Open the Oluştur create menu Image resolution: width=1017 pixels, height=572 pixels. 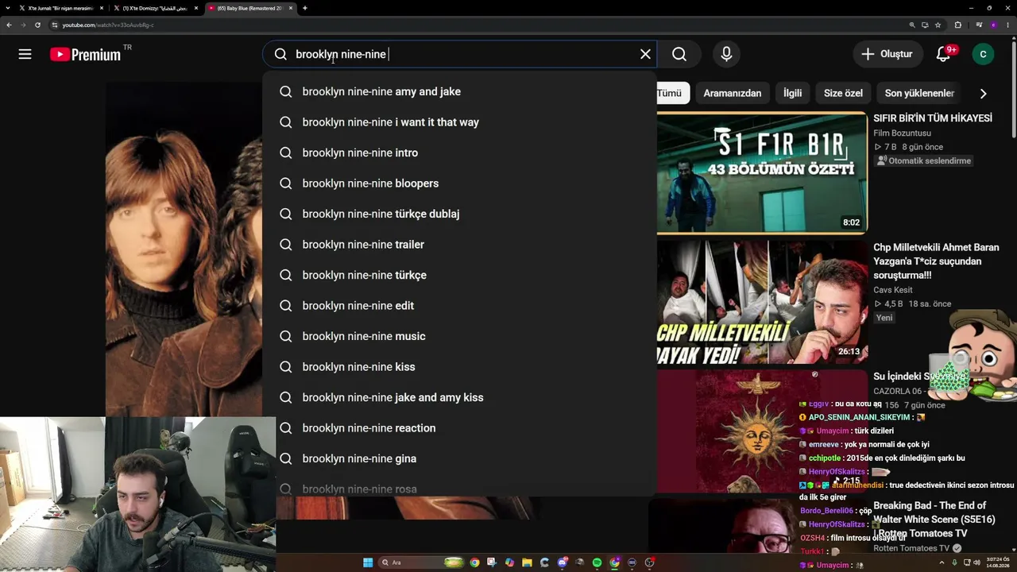(x=887, y=54)
